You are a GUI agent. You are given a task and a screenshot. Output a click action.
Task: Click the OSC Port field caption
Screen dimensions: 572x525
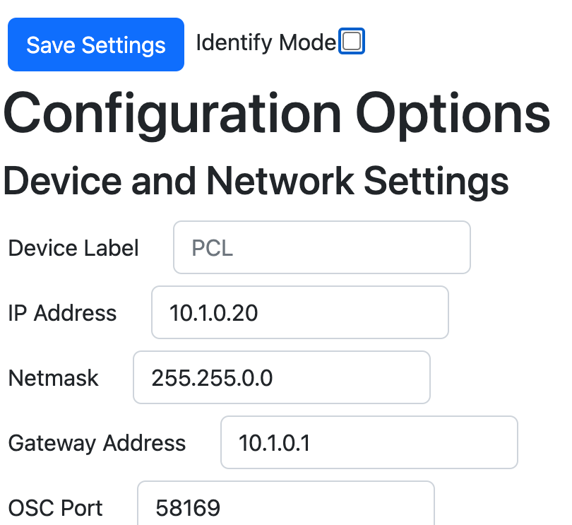coord(56,508)
